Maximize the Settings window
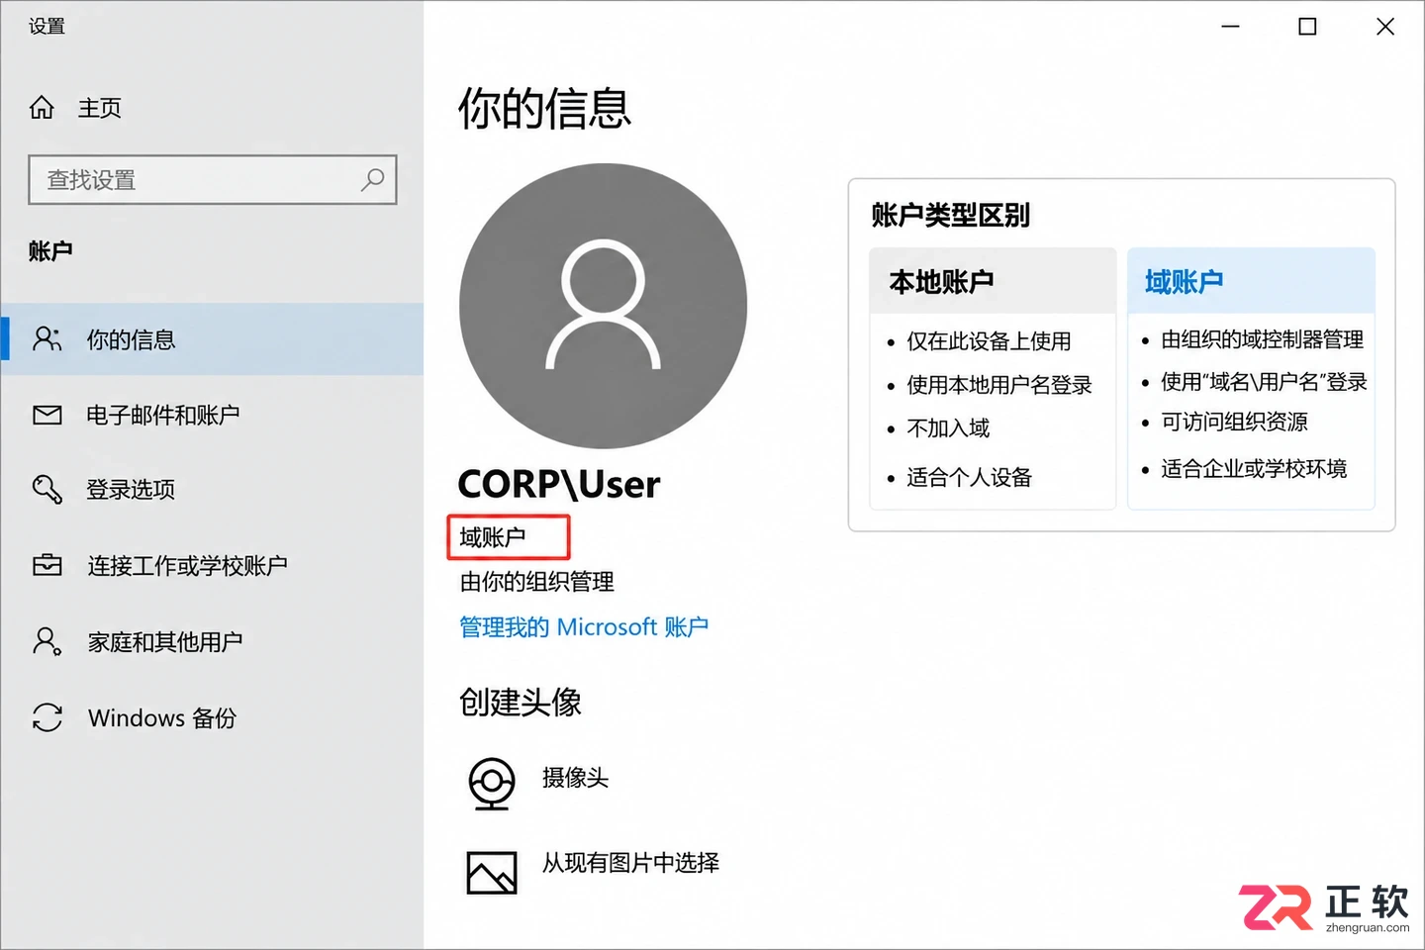The height and width of the screenshot is (950, 1425). (x=1307, y=27)
